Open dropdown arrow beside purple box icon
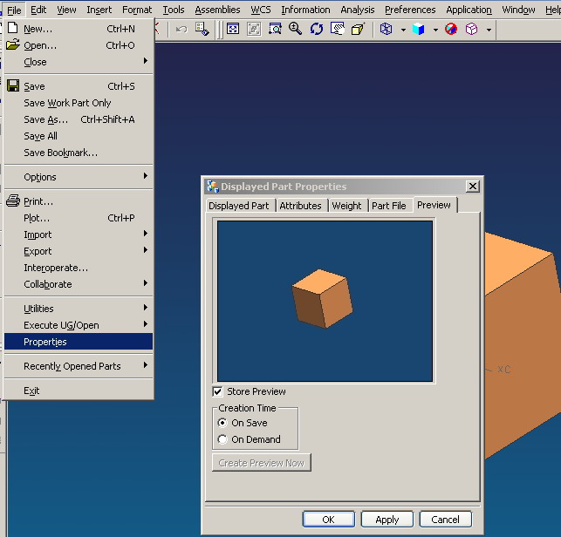This screenshot has width=561, height=537. coord(489,30)
